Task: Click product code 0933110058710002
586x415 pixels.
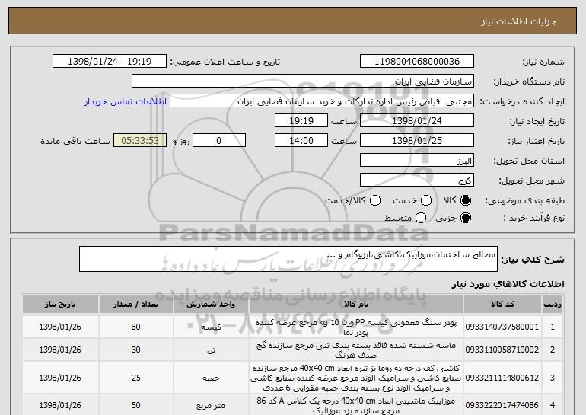Action: tap(502, 350)
